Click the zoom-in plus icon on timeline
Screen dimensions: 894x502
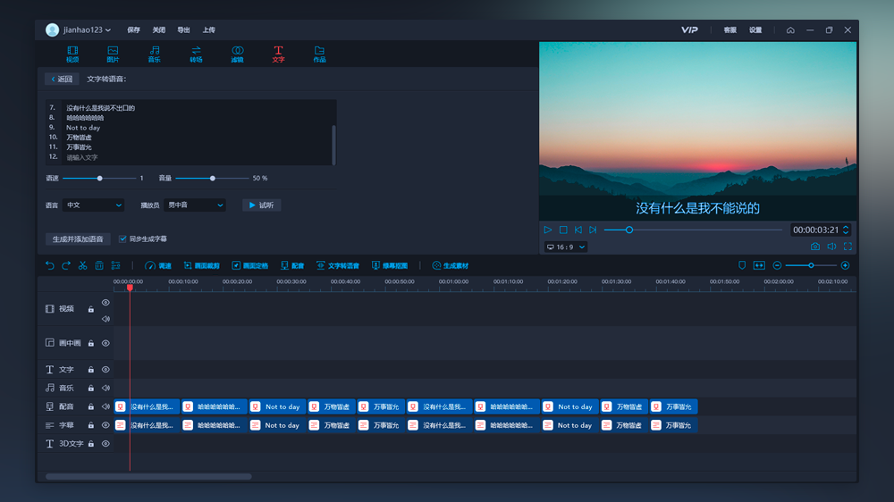(x=845, y=265)
